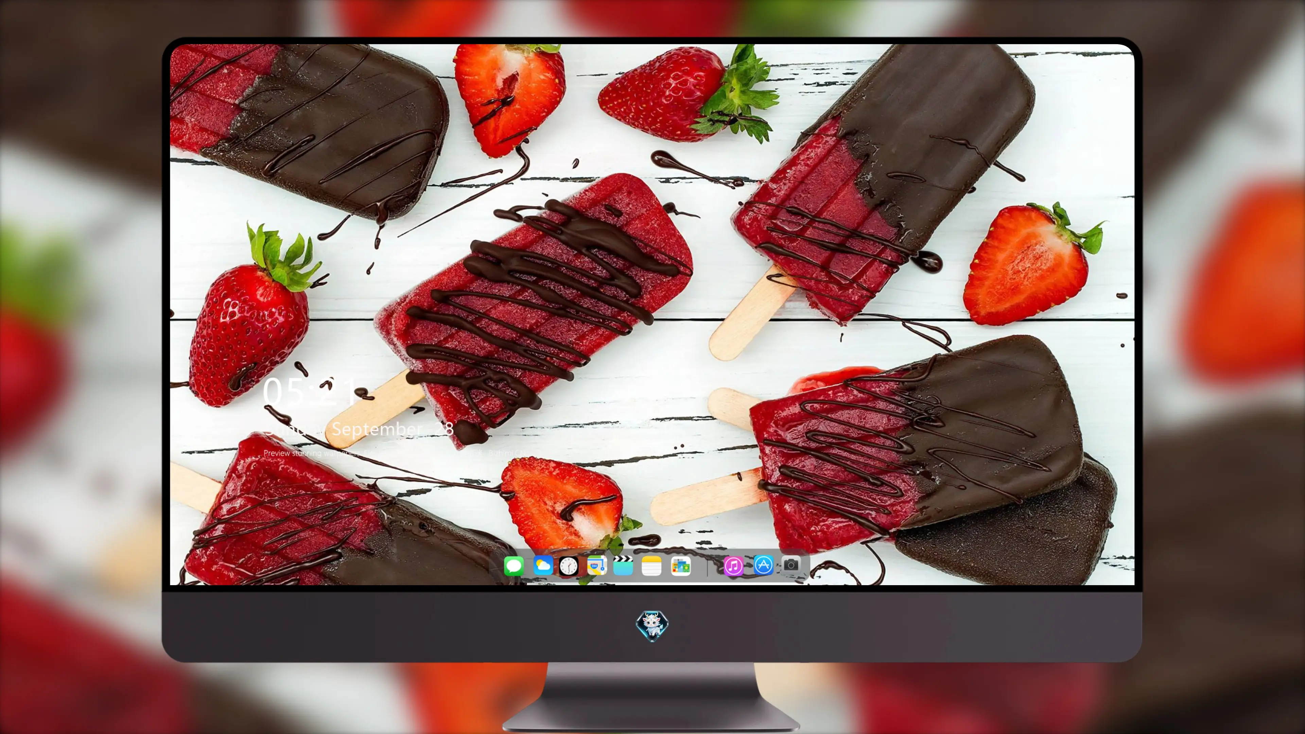Open the yellow Notes app in the dock
Viewport: 1305px width, 734px height.
[x=651, y=566]
